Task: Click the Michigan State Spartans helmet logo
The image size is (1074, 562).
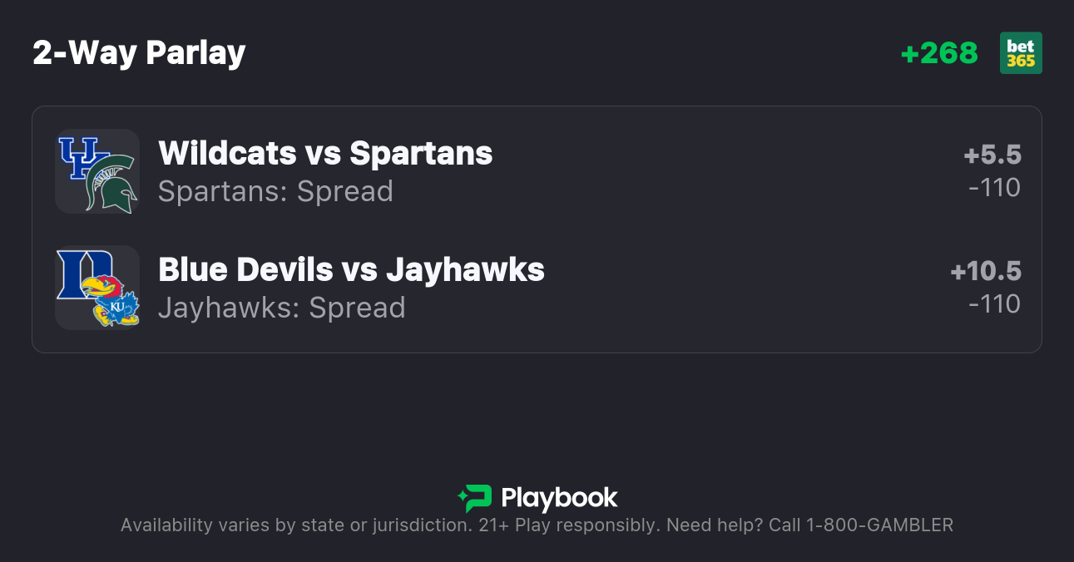Action: click(113, 183)
